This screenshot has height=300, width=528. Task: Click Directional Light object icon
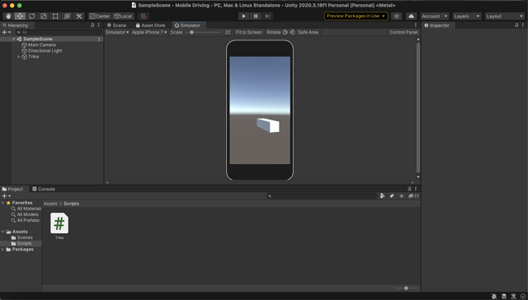[24, 51]
